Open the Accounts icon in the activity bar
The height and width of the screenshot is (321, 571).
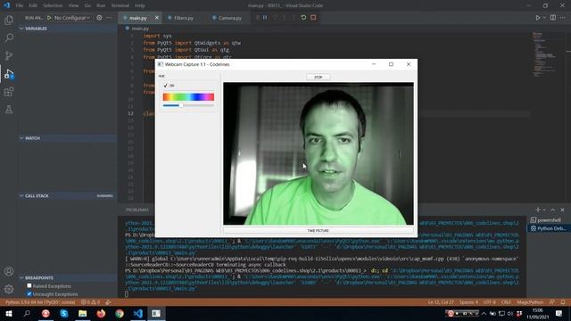[9, 271]
